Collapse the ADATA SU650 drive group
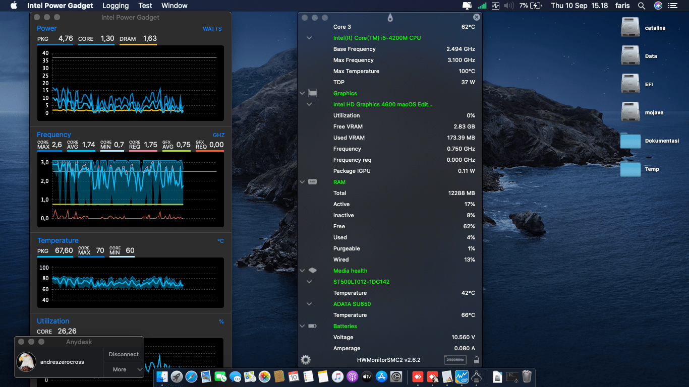Viewport: 689px width, 387px height. click(309, 304)
